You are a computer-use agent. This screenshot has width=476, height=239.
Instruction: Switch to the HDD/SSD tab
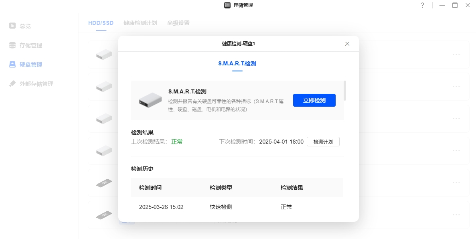101,23
